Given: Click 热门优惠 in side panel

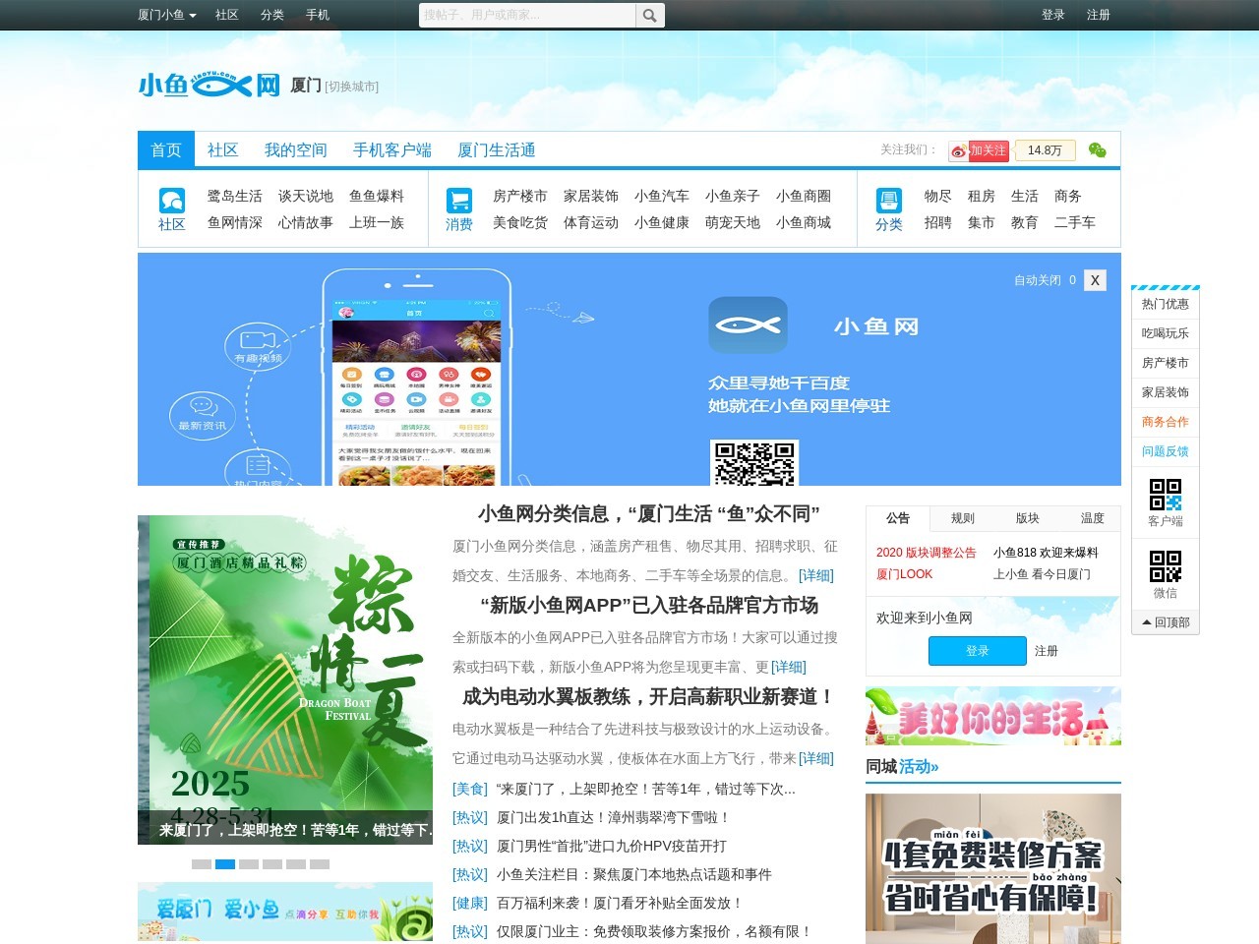Looking at the screenshot, I should tap(1166, 304).
